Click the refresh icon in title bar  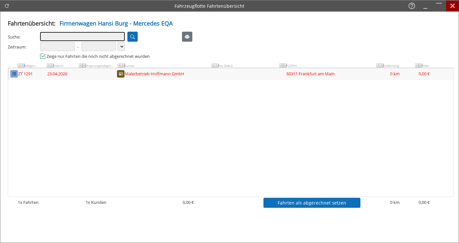coord(7,6)
